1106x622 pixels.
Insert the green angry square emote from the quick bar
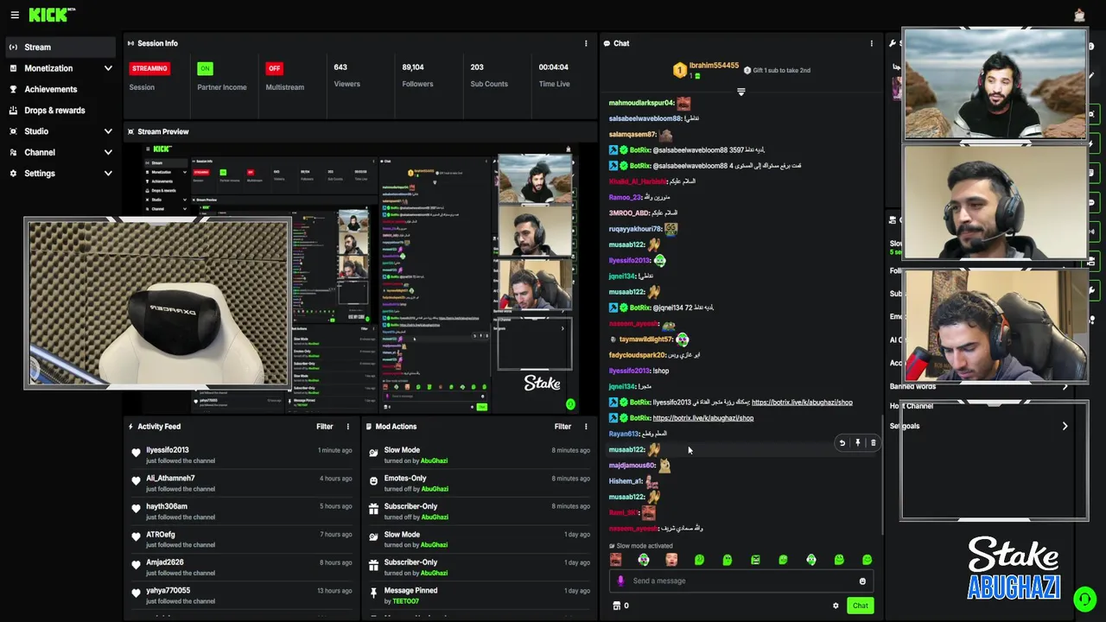click(755, 560)
